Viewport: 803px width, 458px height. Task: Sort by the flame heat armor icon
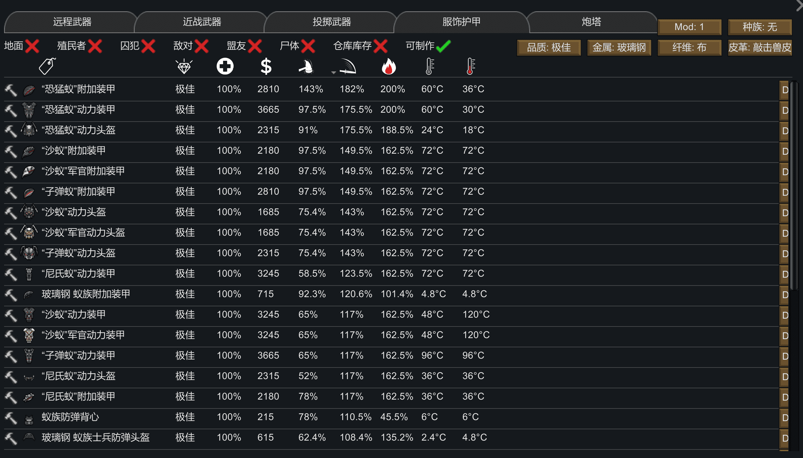389,66
